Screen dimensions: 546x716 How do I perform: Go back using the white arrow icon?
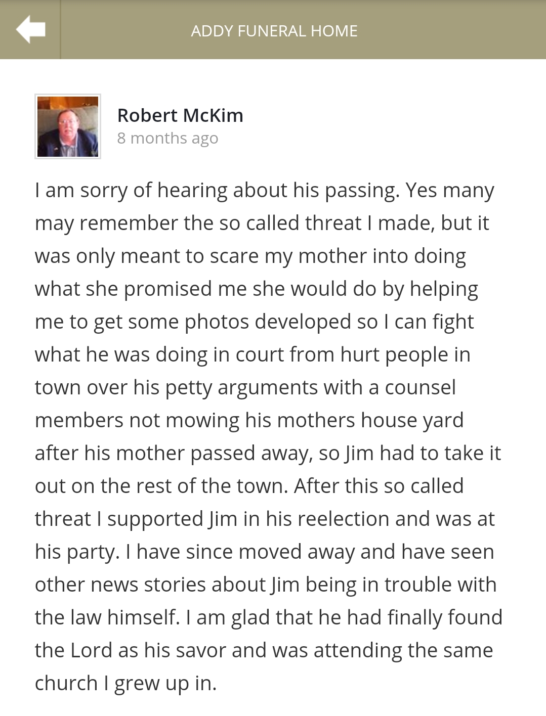[x=30, y=29]
